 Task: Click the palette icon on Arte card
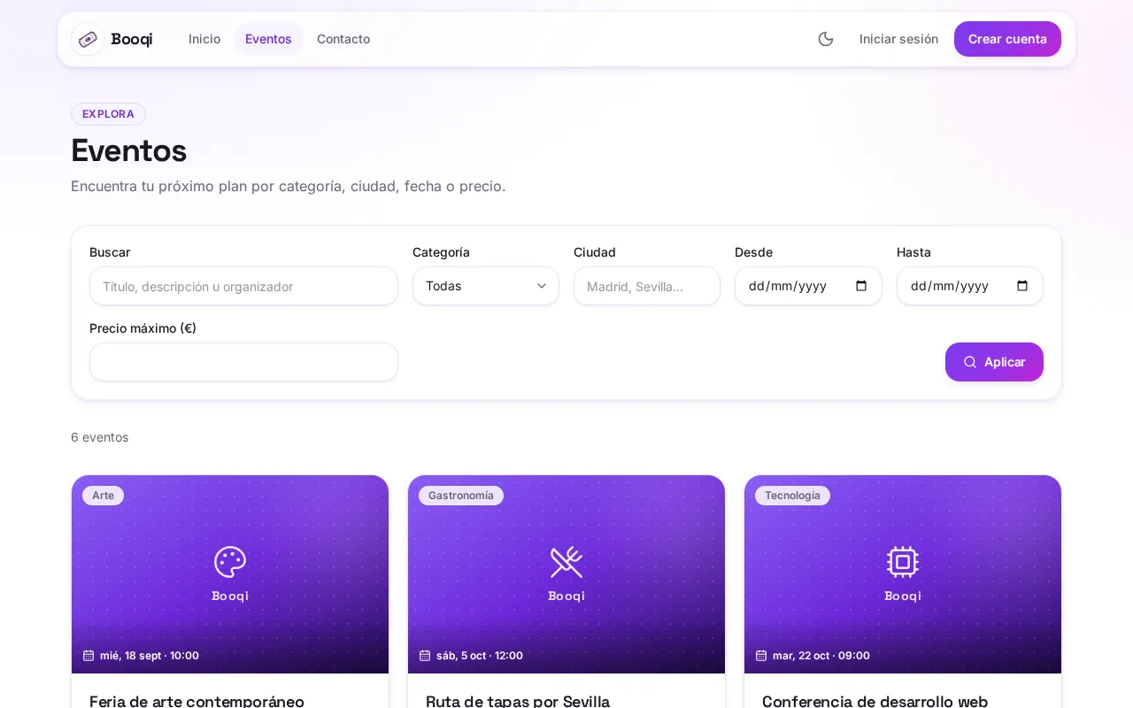point(230,562)
